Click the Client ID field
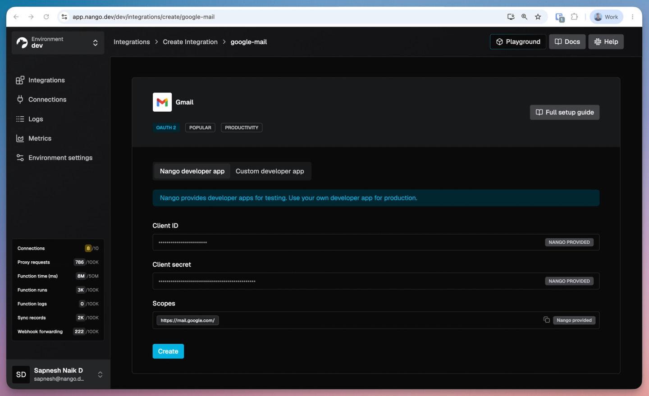This screenshot has height=396, width=649. pos(376,242)
